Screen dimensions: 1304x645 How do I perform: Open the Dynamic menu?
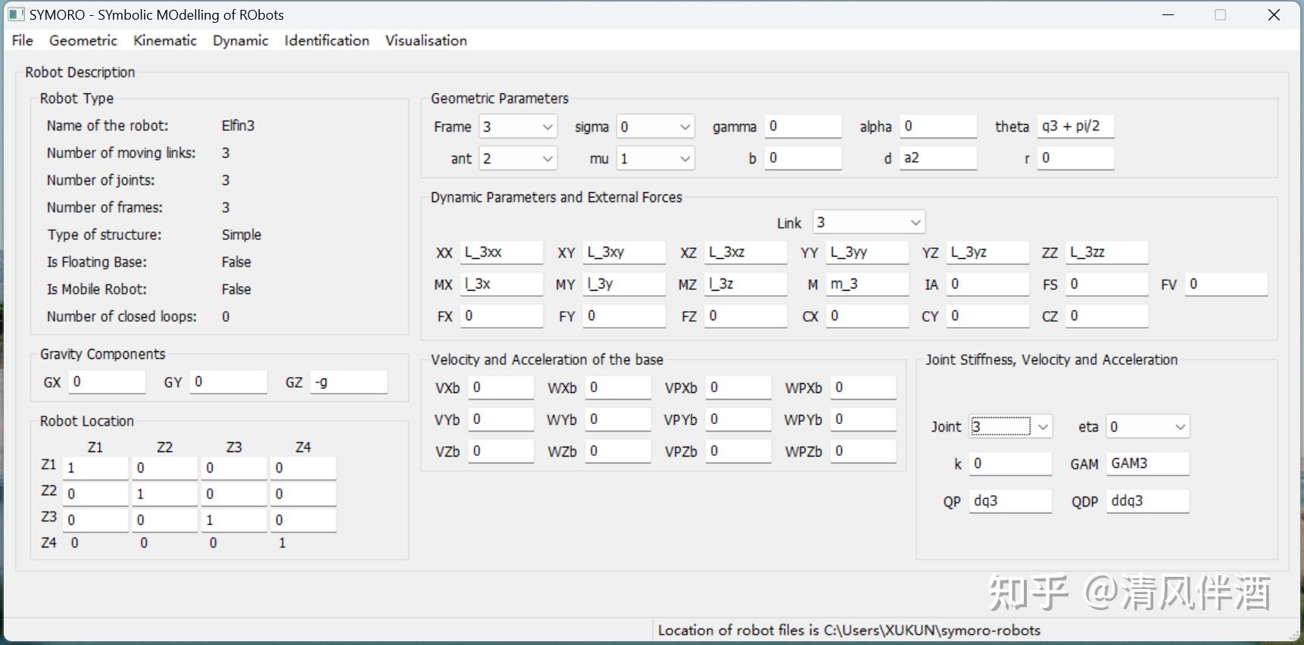coord(240,41)
